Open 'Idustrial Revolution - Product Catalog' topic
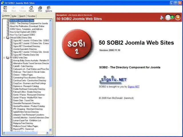Screen dimensions: 183x137 [29, 106]
